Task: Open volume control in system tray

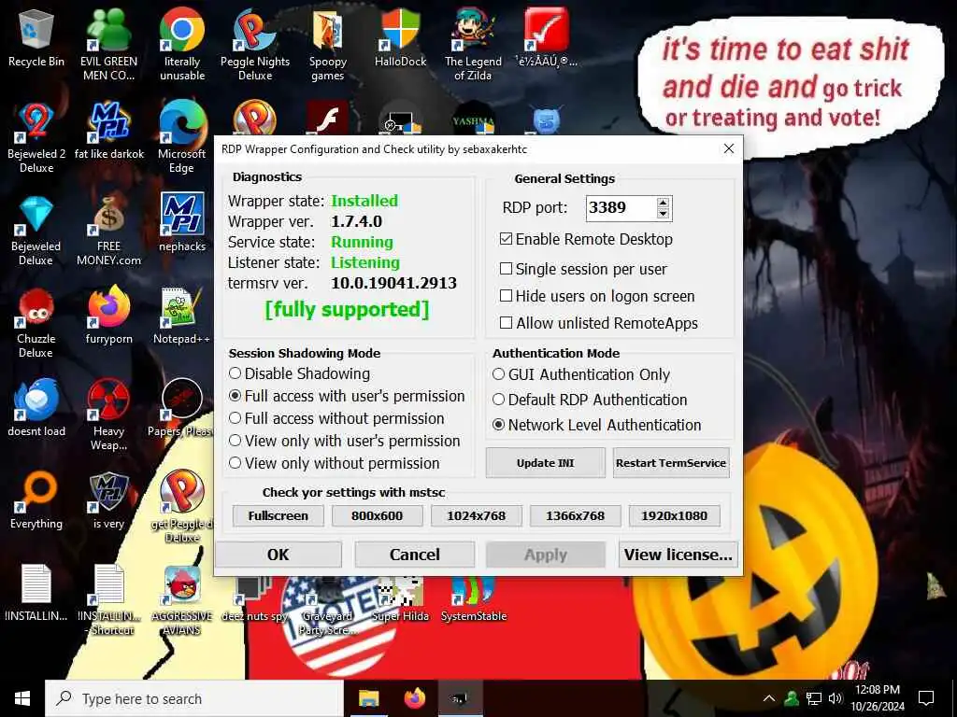Action: click(836, 698)
